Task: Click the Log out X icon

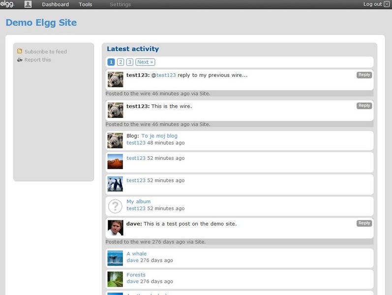Action: click(x=387, y=4)
